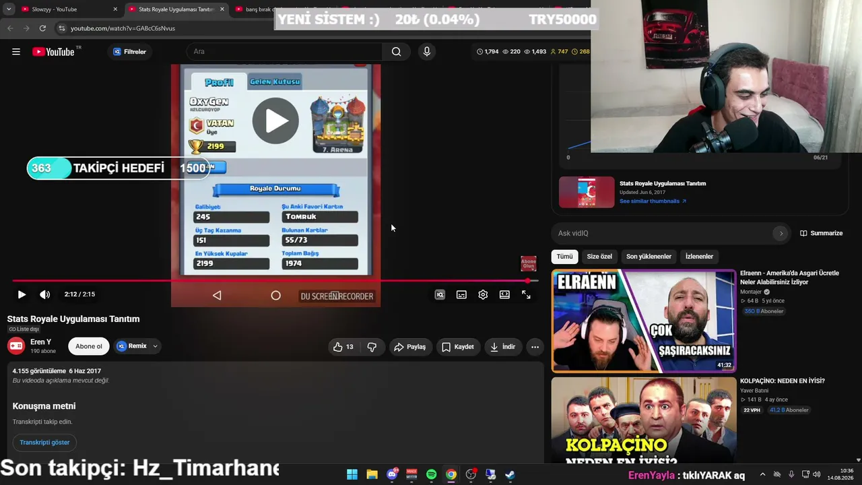Viewport: 862px width, 485px height.
Task: Close the Stats Royale browser tab
Action: click(222, 9)
